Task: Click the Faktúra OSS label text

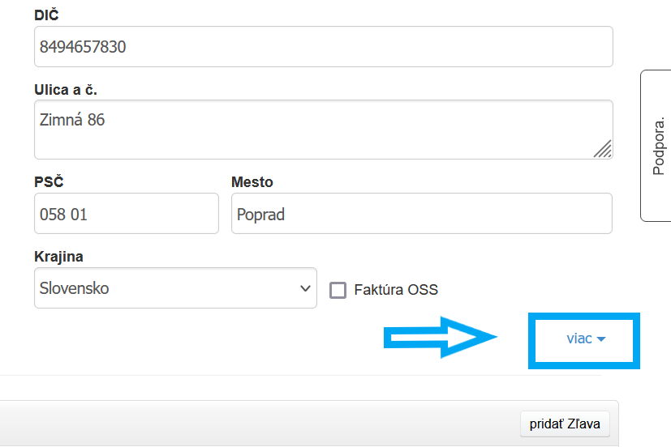Action: point(396,290)
